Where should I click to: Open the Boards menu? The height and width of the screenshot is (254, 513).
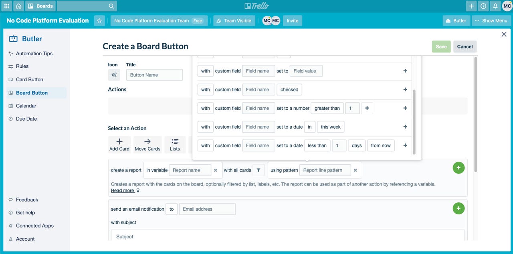(x=40, y=6)
